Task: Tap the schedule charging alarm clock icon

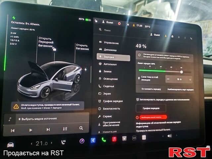Action: coord(137,99)
